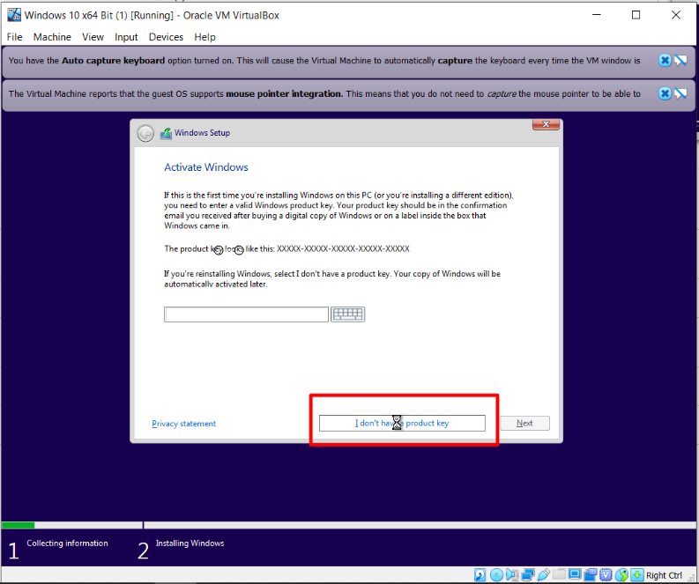The height and width of the screenshot is (584, 699).
Task: Open the Machine menu
Action: tap(52, 37)
